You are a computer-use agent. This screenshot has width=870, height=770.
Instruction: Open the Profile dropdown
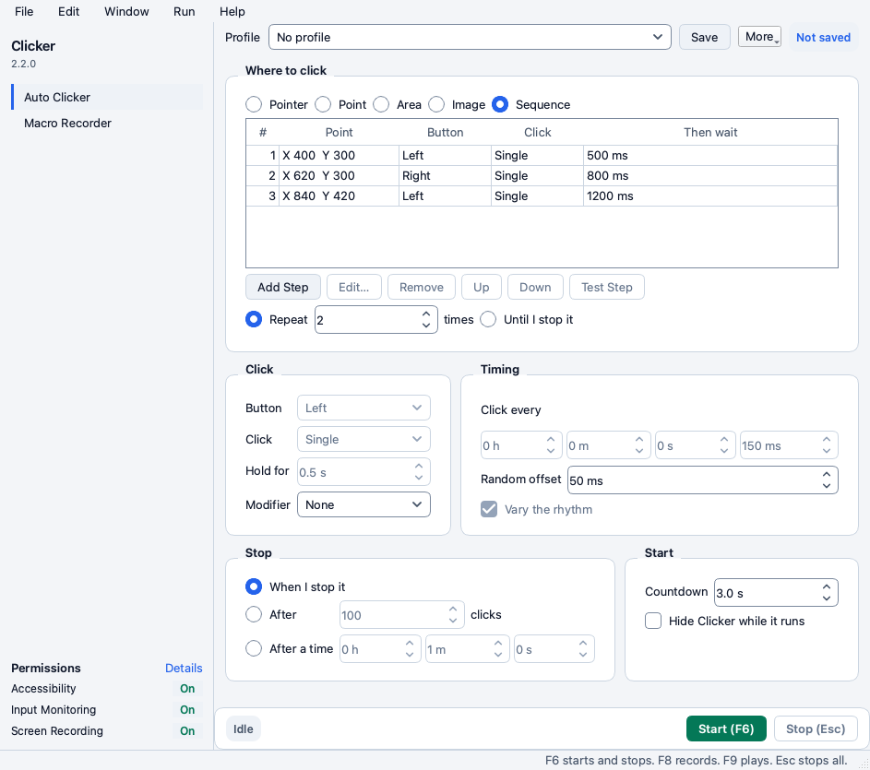470,37
